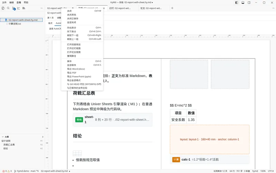Screen dimensions: 276x173
Task: Close the 排版 tab with its X
Action: (x=104, y=8)
